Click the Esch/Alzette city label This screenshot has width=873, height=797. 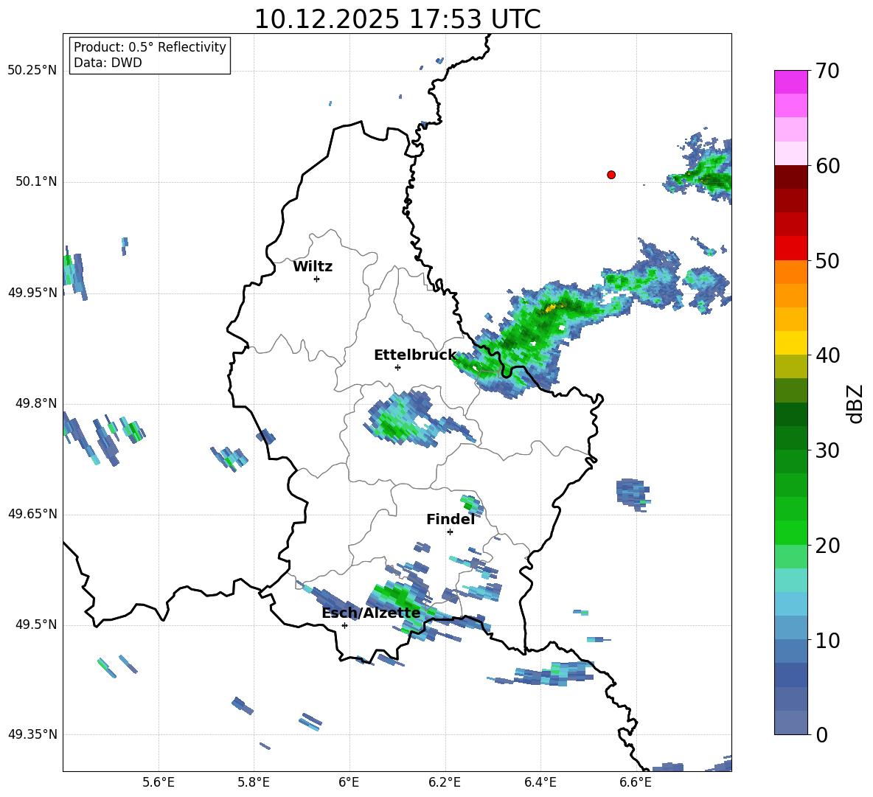point(371,613)
